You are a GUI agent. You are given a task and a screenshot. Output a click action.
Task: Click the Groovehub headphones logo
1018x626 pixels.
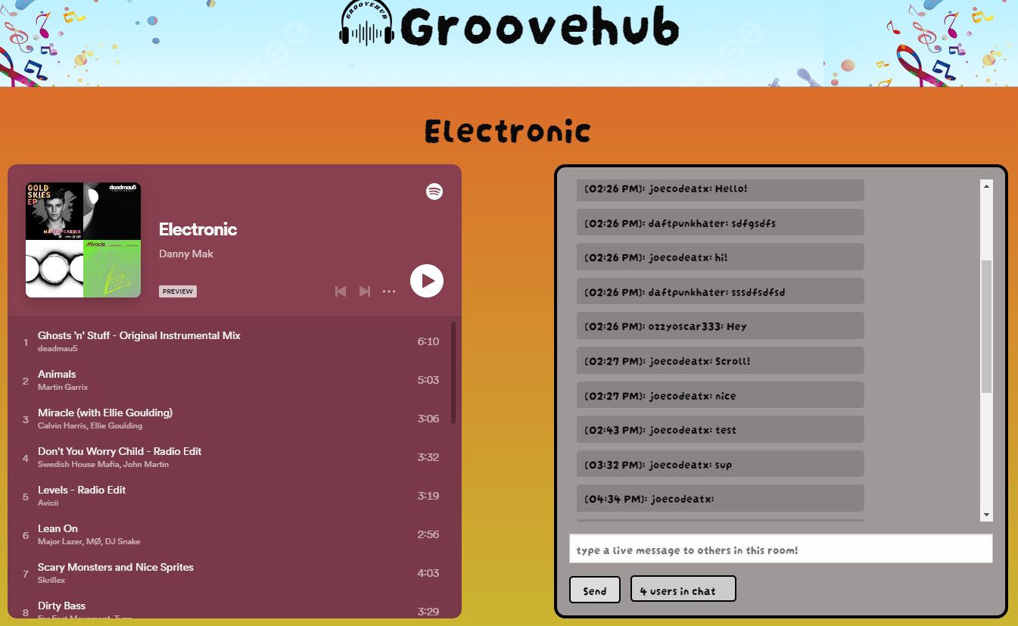[x=367, y=24]
